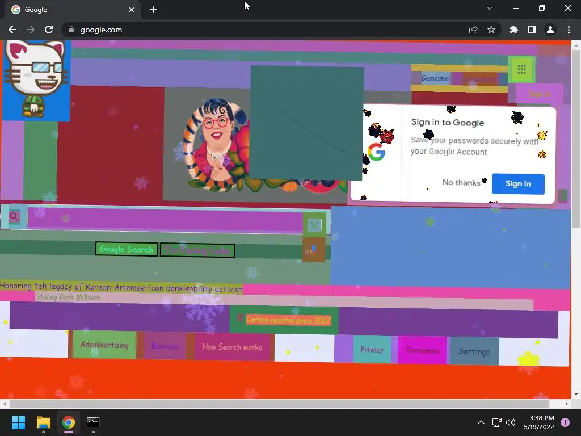Screen dimensions: 581x436
Task: Reload the page
Action: (49, 30)
